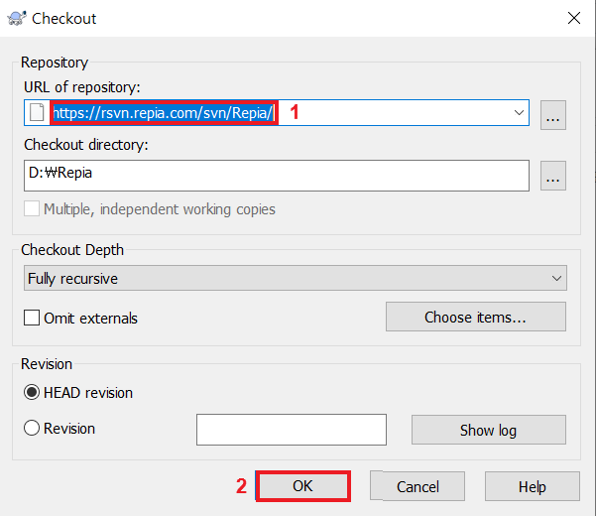The image size is (596, 516).
Task: Close the Checkout dialog window
Action: [573, 18]
